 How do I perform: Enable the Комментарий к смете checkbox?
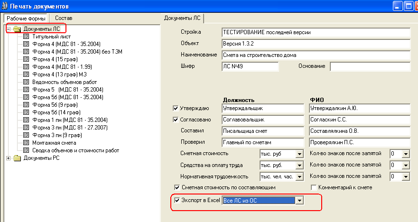pos(314,188)
